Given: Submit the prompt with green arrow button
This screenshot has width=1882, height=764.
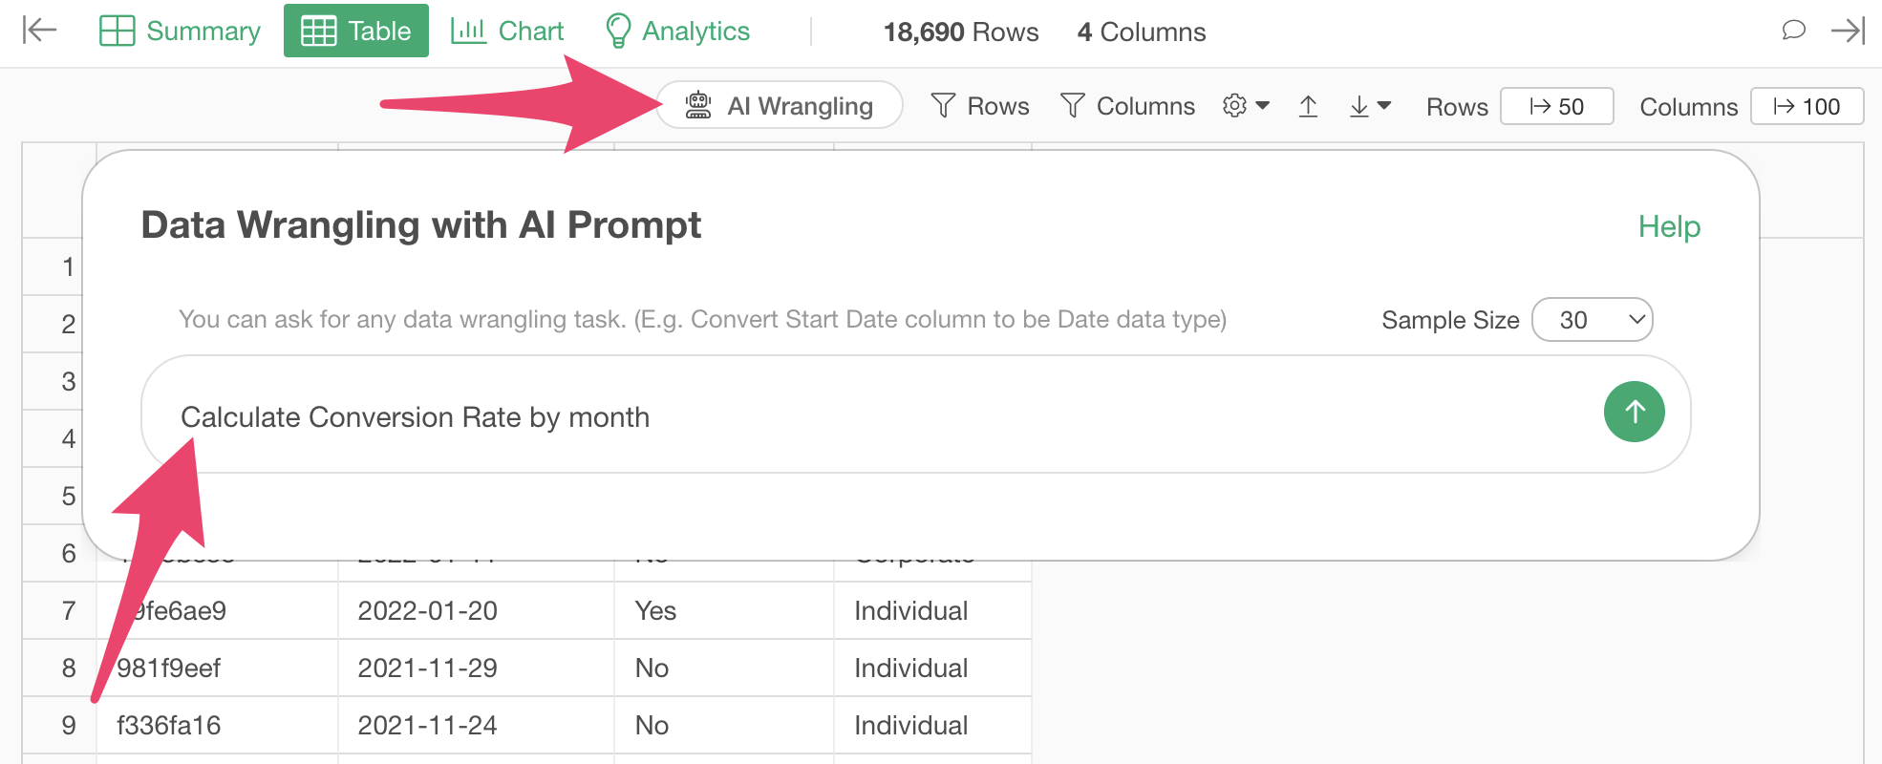Looking at the screenshot, I should tap(1634, 412).
